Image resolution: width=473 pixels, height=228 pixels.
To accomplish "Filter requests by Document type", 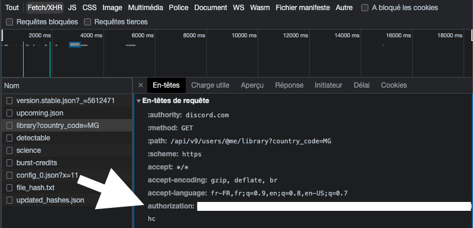I will click(210, 8).
